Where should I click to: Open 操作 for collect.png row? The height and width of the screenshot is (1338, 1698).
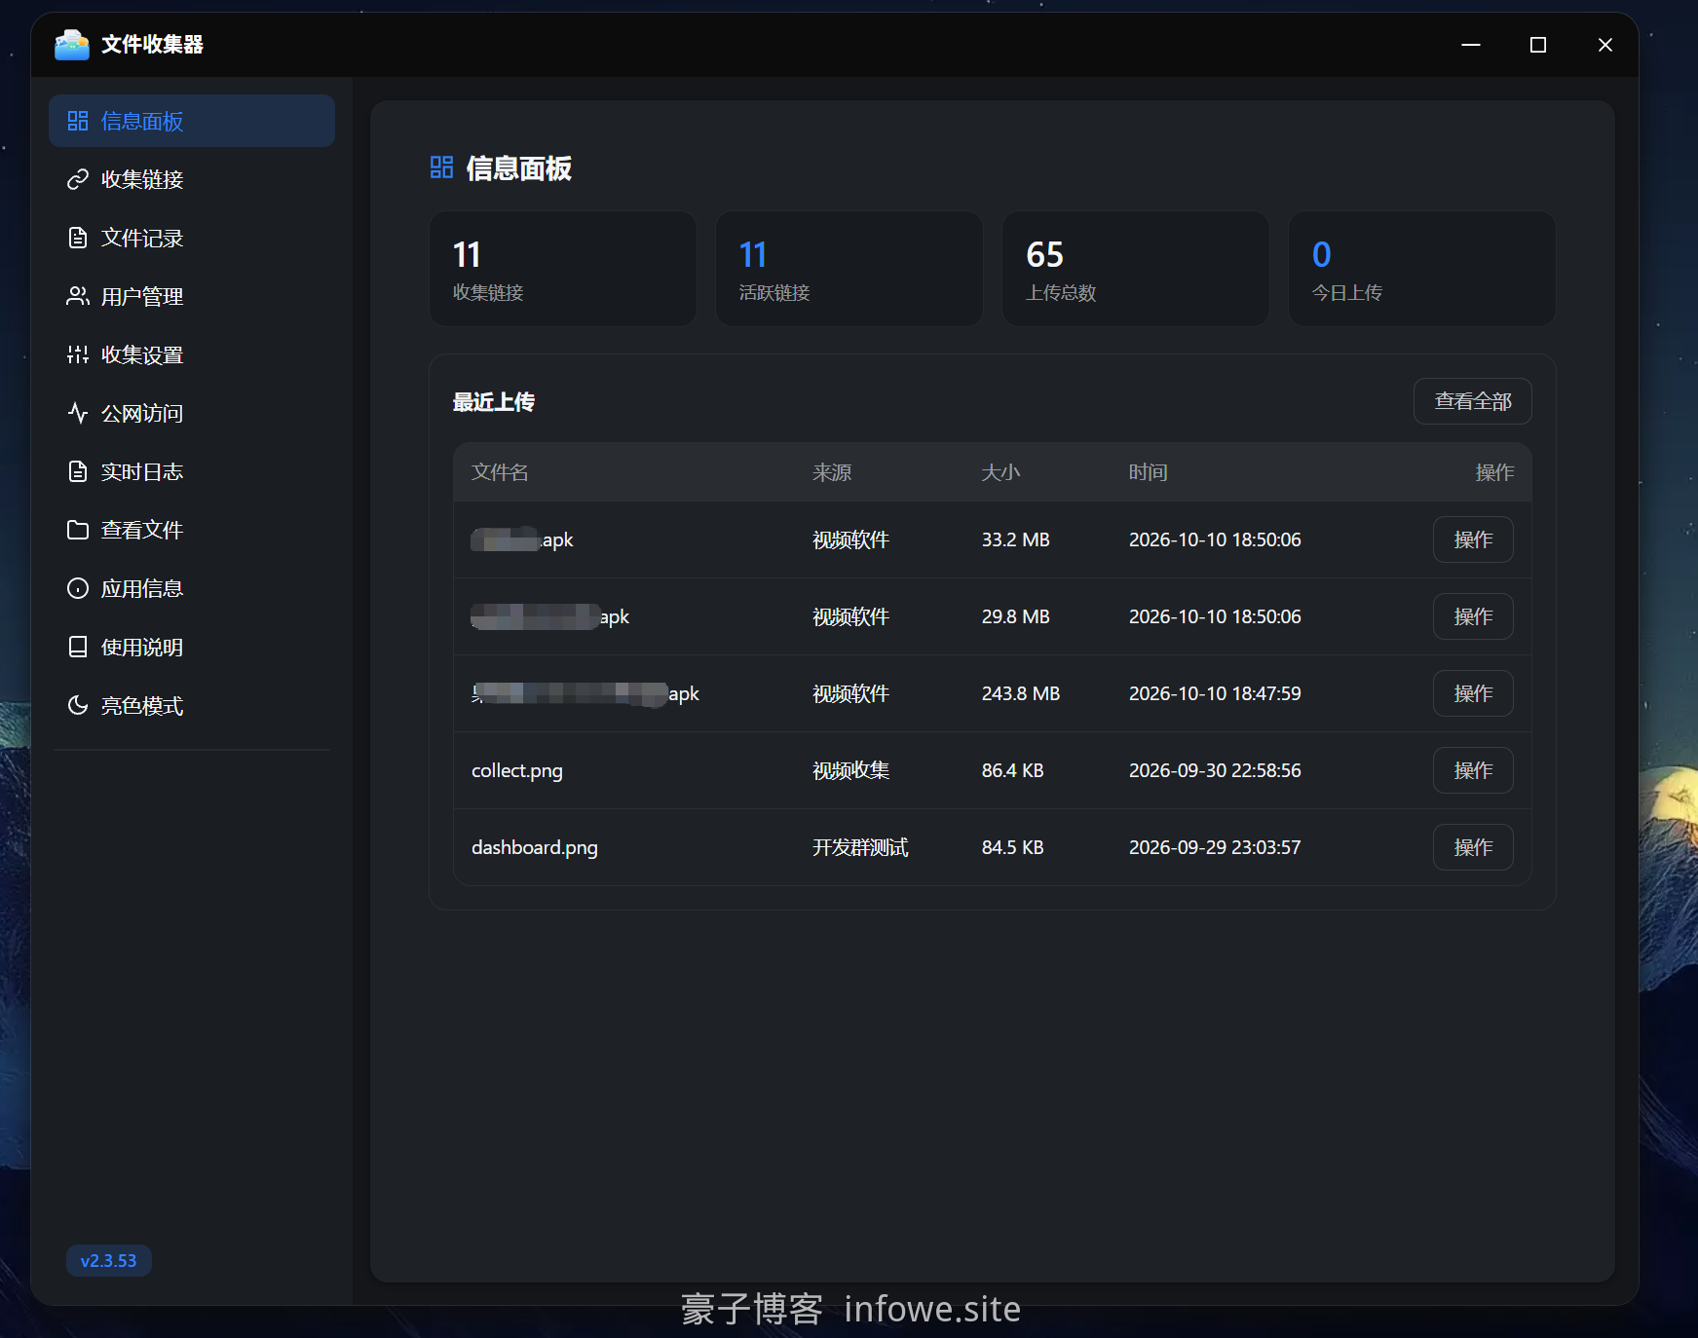point(1472,770)
